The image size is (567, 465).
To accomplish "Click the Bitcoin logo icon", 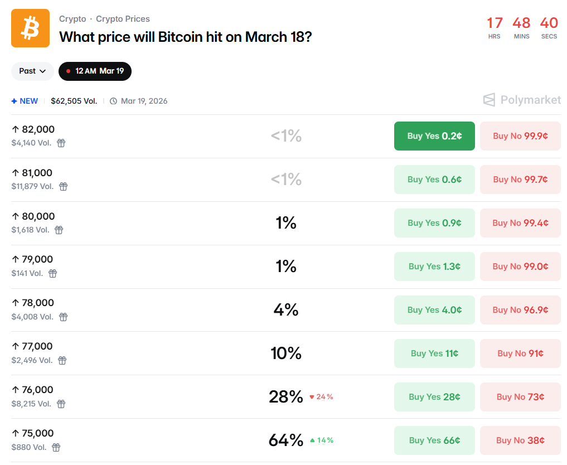I will pyautogui.click(x=30, y=28).
